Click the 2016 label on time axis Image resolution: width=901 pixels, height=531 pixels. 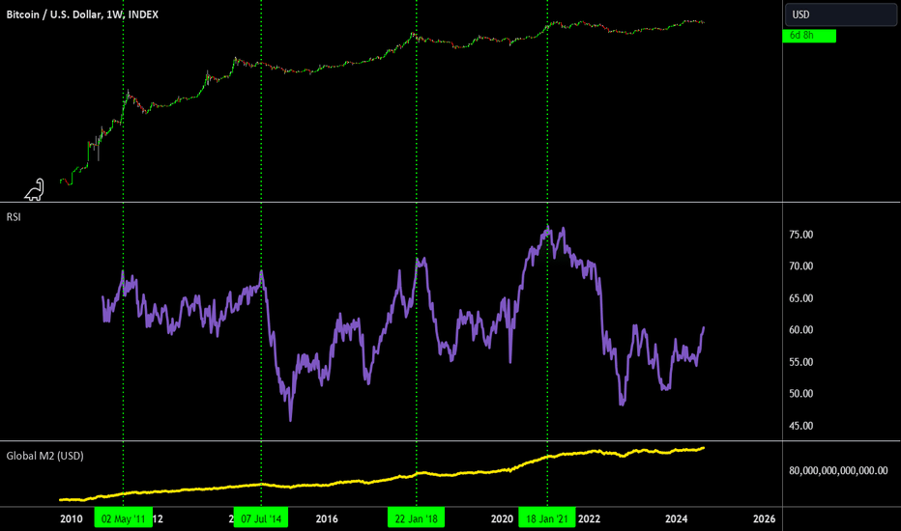coord(327,519)
